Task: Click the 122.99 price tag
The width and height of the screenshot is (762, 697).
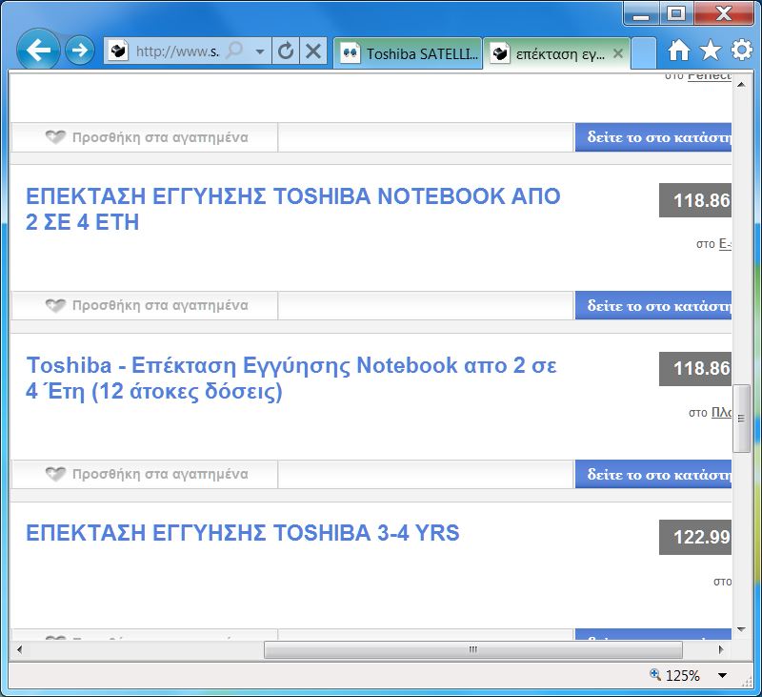Action: (695, 537)
